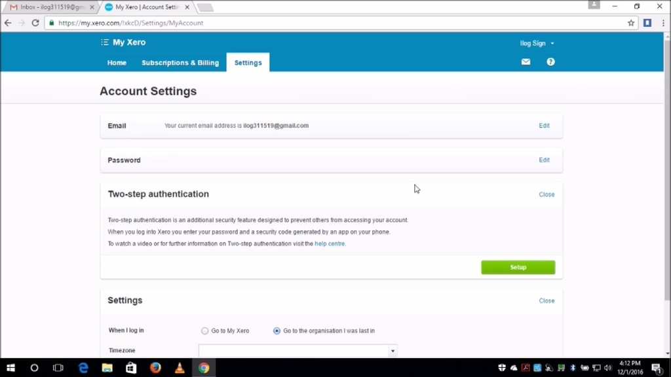Open the help question mark icon

pos(550,62)
